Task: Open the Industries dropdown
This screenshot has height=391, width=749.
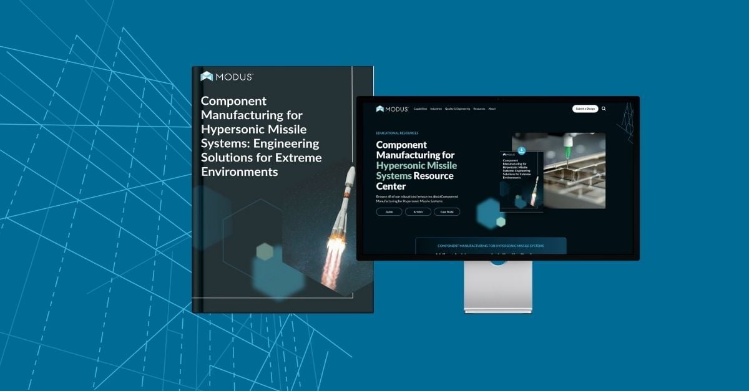Action: 436,109
